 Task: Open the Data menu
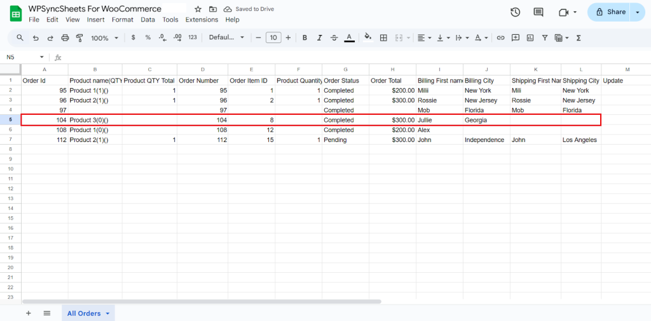pyautogui.click(x=147, y=20)
